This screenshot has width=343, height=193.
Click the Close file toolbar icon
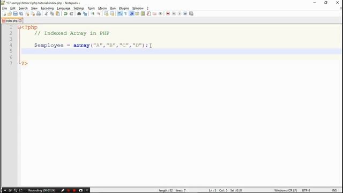click(27, 13)
